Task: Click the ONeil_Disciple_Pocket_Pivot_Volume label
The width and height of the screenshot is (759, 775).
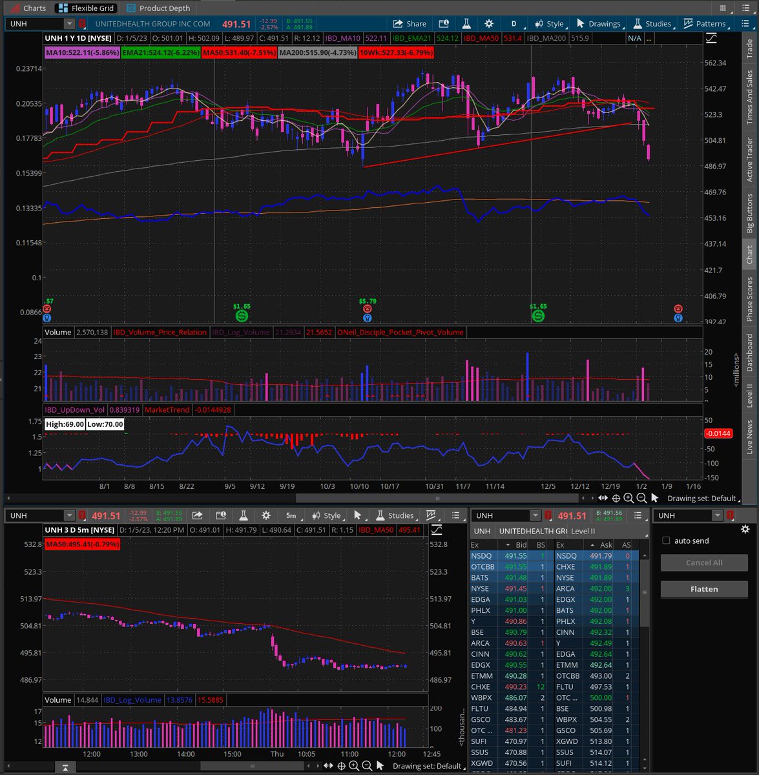Action: coord(400,332)
